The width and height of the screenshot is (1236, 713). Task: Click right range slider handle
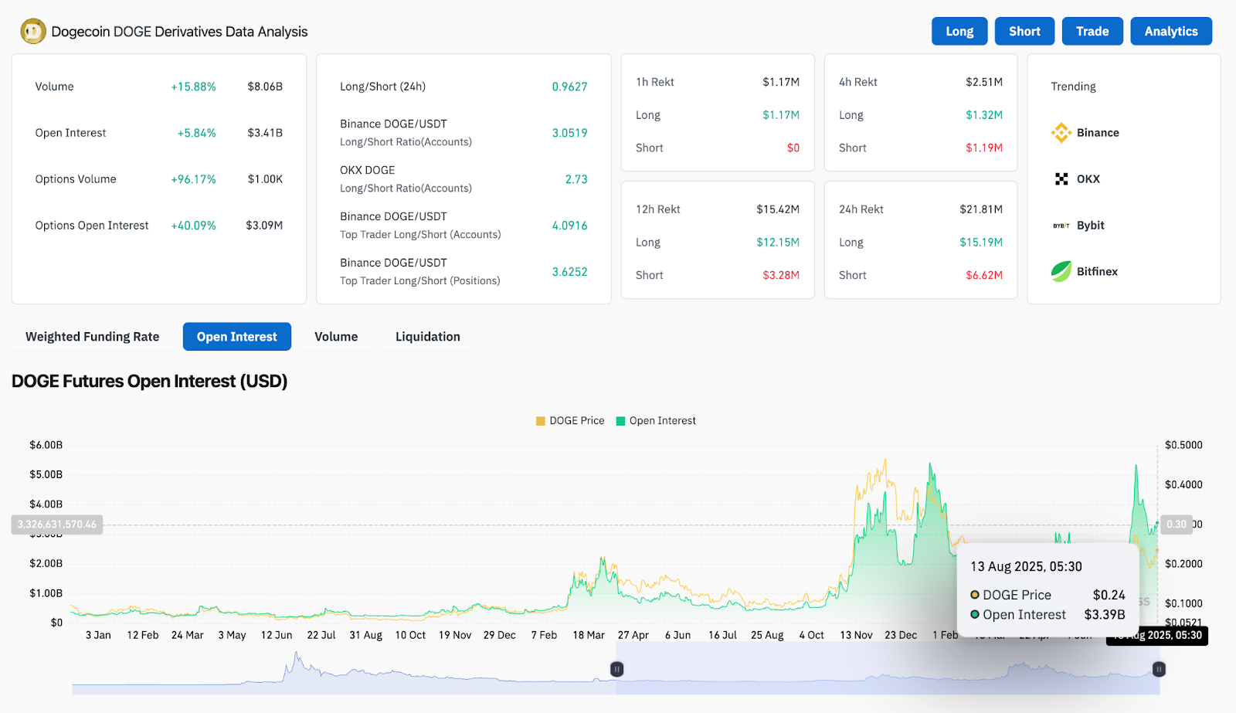tap(1159, 669)
